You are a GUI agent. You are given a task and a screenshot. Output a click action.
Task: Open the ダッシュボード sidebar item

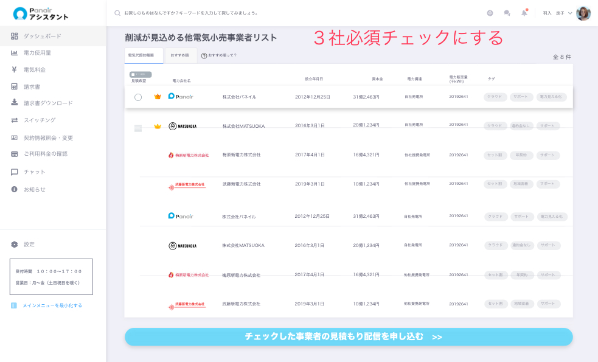[x=42, y=36]
